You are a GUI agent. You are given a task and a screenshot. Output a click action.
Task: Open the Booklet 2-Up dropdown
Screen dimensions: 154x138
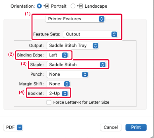[x=57, y=93]
